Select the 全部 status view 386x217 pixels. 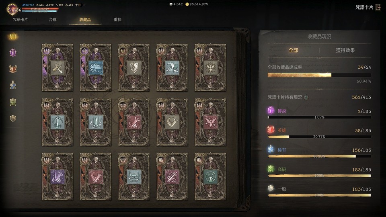tap(293, 50)
